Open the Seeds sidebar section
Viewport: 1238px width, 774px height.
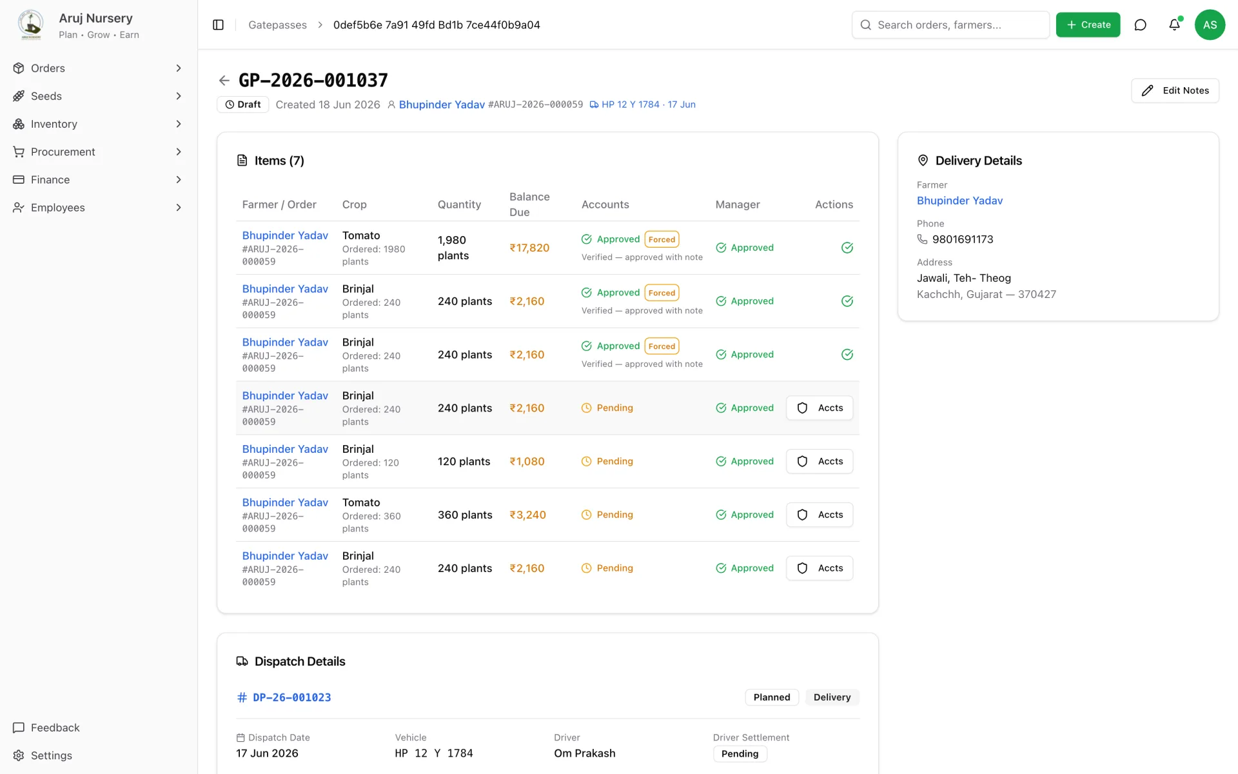point(98,96)
